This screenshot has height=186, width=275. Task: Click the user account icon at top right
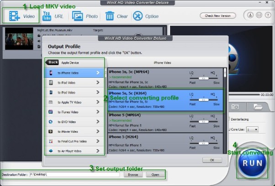click(250, 15)
